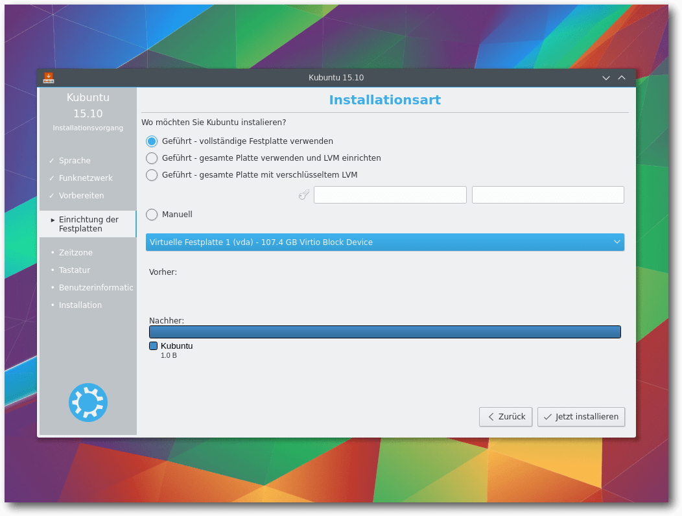Click the 'Installationsart' heading
This screenshot has height=516, width=682.
(385, 100)
